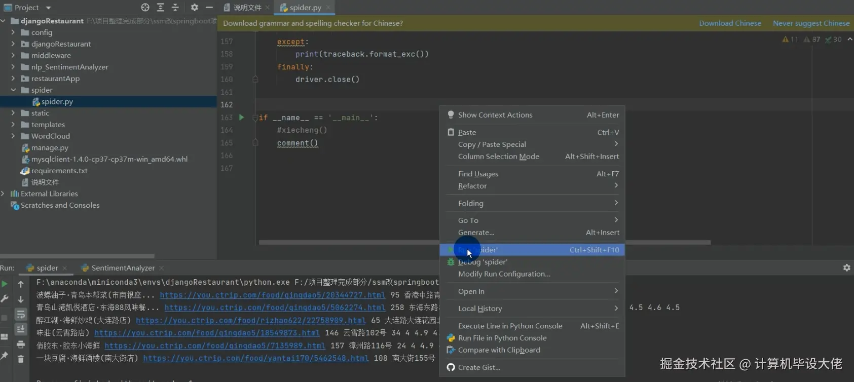Open the qingdao5/20344727.html console link
Viewport: 854px width, 382px height.
(273, 295)
